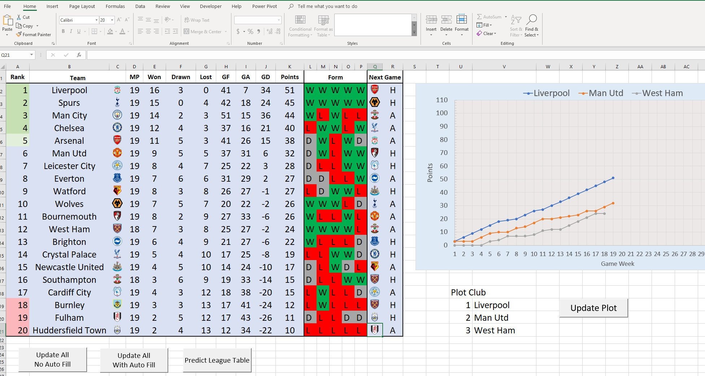Expand the Name Box dropdown arrow
Image resolution: width=705 pixels, height=376 pixels.
(x=31, y=55)
